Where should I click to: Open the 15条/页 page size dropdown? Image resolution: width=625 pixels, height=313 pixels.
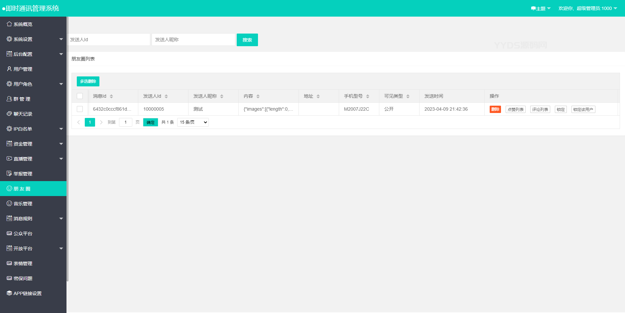[x=192, y=122]
